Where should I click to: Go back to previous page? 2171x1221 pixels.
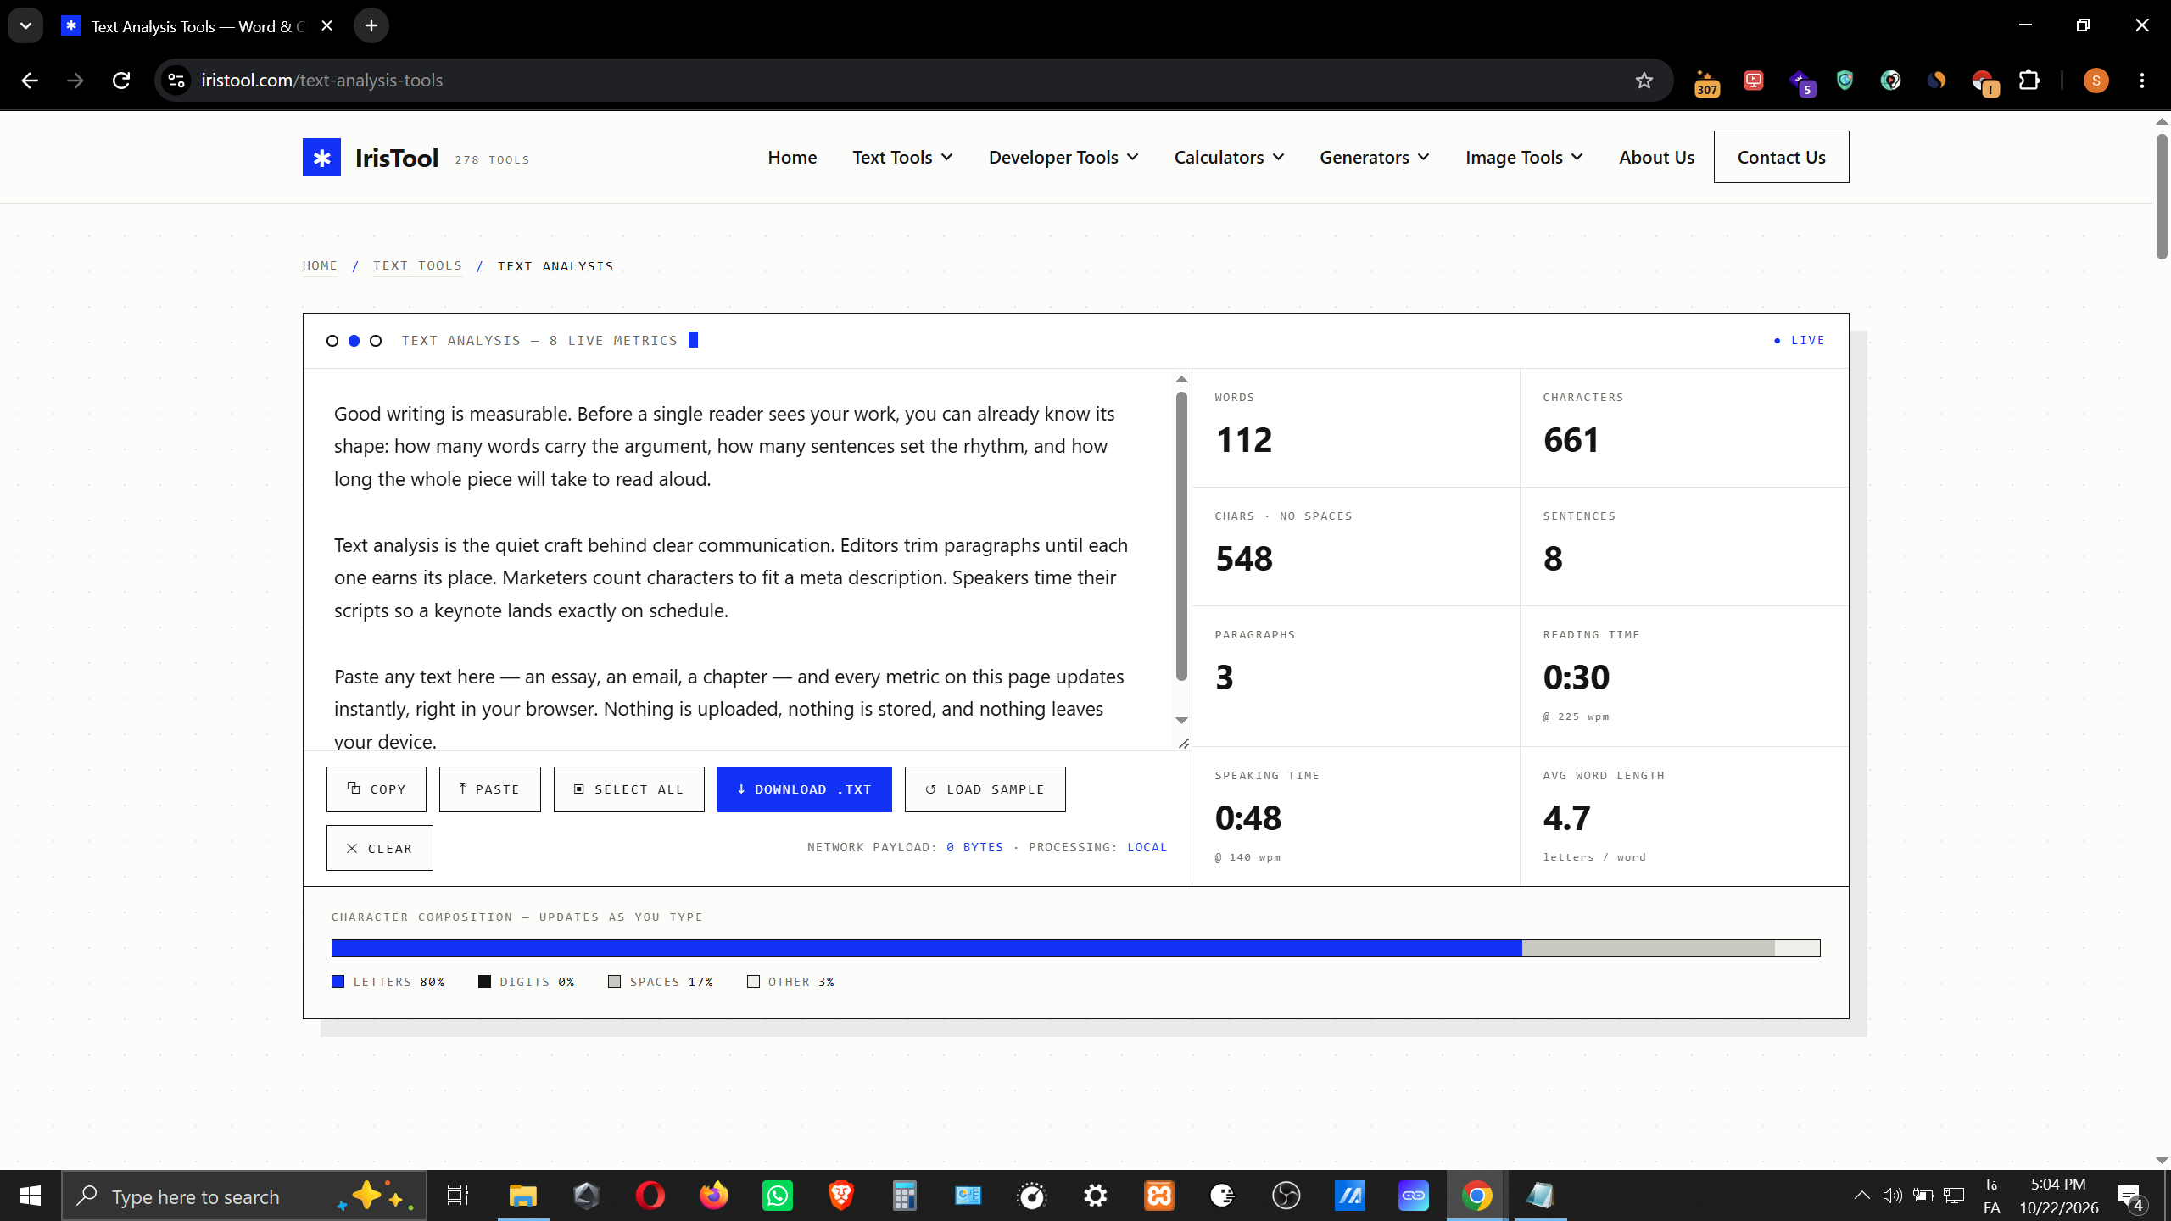30,81
